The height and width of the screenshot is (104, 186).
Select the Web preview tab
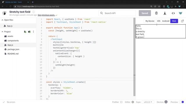174,21
